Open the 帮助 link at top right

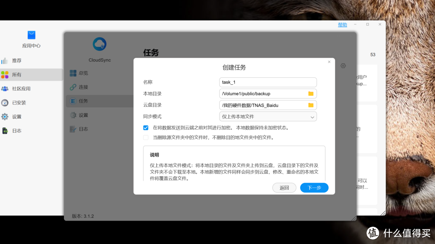[342, 25]
